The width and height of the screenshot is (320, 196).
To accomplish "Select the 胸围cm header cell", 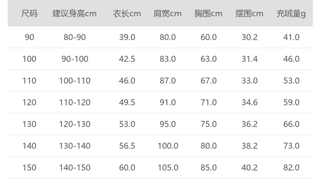I will pos(208,13).
